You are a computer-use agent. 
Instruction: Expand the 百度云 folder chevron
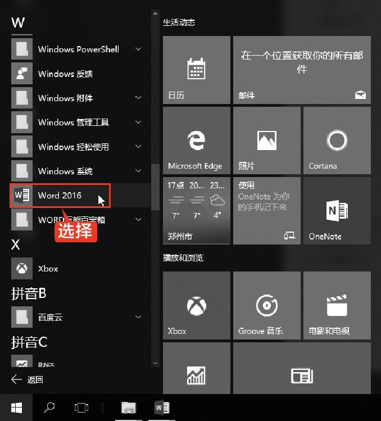[138, 317]
